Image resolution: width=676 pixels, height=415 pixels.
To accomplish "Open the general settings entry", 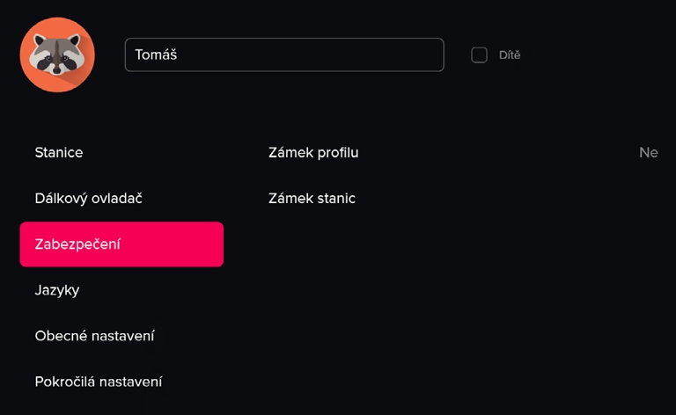I will tap(95, 336).
